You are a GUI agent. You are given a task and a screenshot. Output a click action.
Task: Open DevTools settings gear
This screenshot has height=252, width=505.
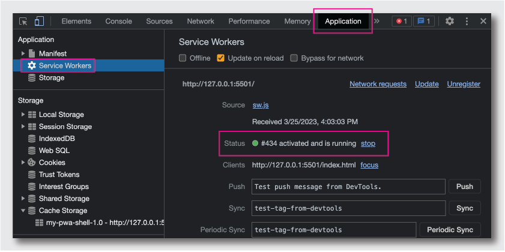coord(450,21)
